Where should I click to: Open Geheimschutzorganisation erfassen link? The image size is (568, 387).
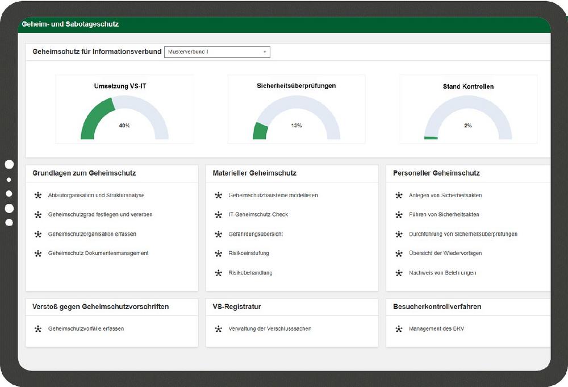point(92,234)
